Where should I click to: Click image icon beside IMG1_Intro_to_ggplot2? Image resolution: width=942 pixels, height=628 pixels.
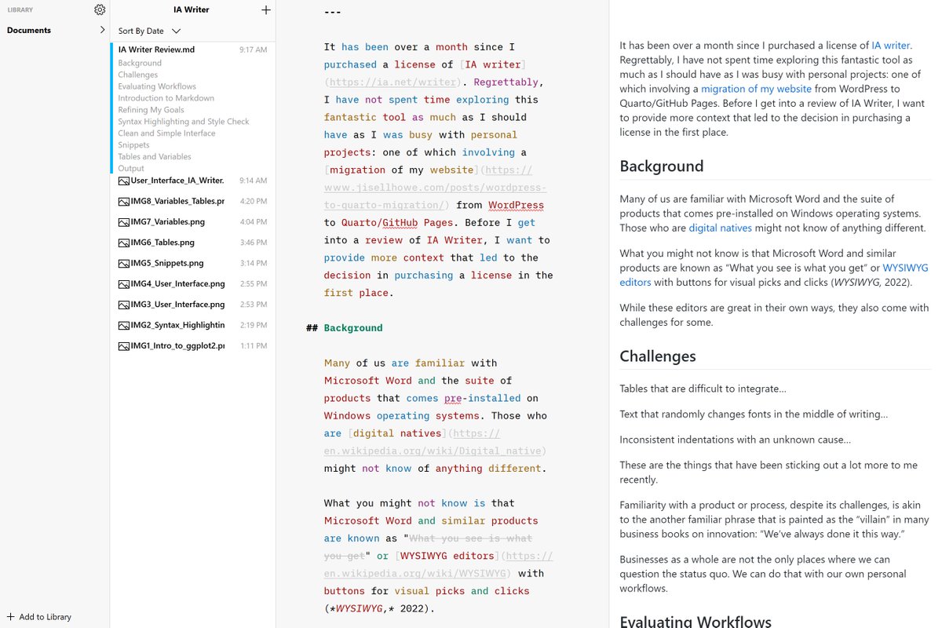click(123, 345)
